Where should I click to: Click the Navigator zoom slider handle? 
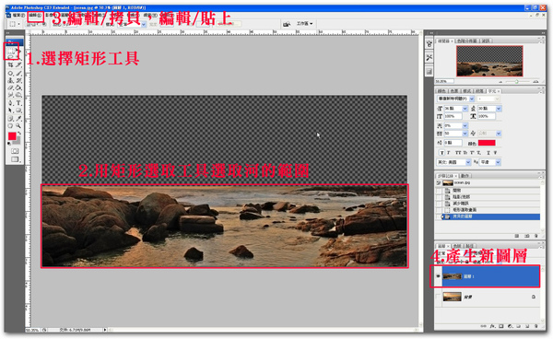516,81
